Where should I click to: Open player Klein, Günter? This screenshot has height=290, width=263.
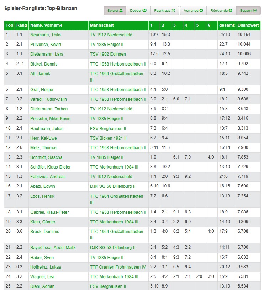click(43, 222)
